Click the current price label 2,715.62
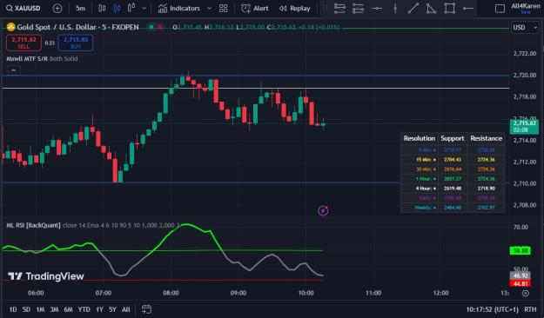This screenshot has width=544, height=318. click(524, 127)
